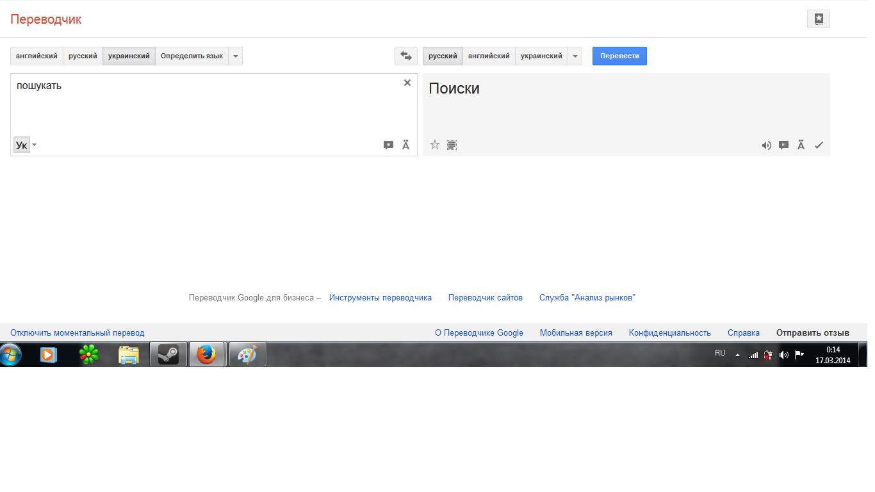This screenshot has width=875, height=492.
Task: Click inside the source text field
Action: click(x=214, y=114)
